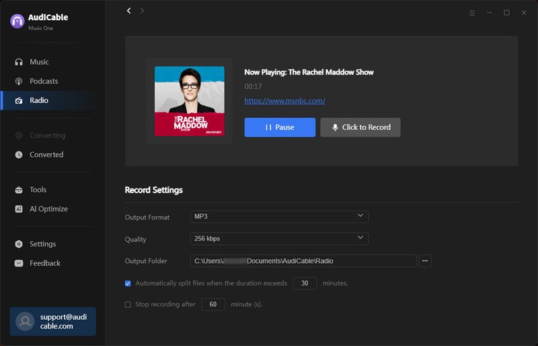Click the user avatar icon
The image size is (538, 346).
pos(25,321)
